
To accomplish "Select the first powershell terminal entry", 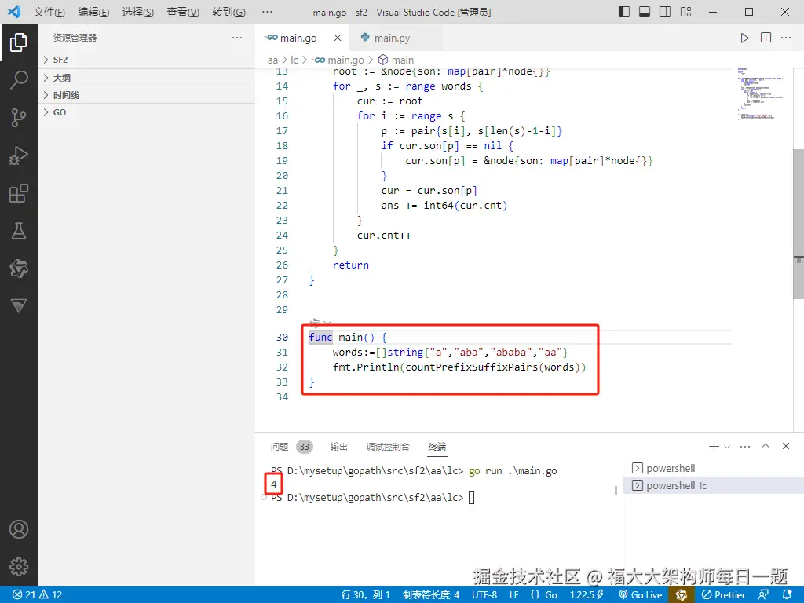I will coord(713,468).
